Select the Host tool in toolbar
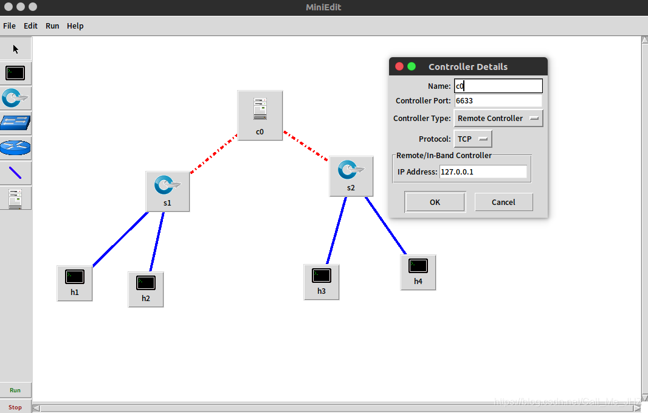648x413 pixels. pos(15,73)
